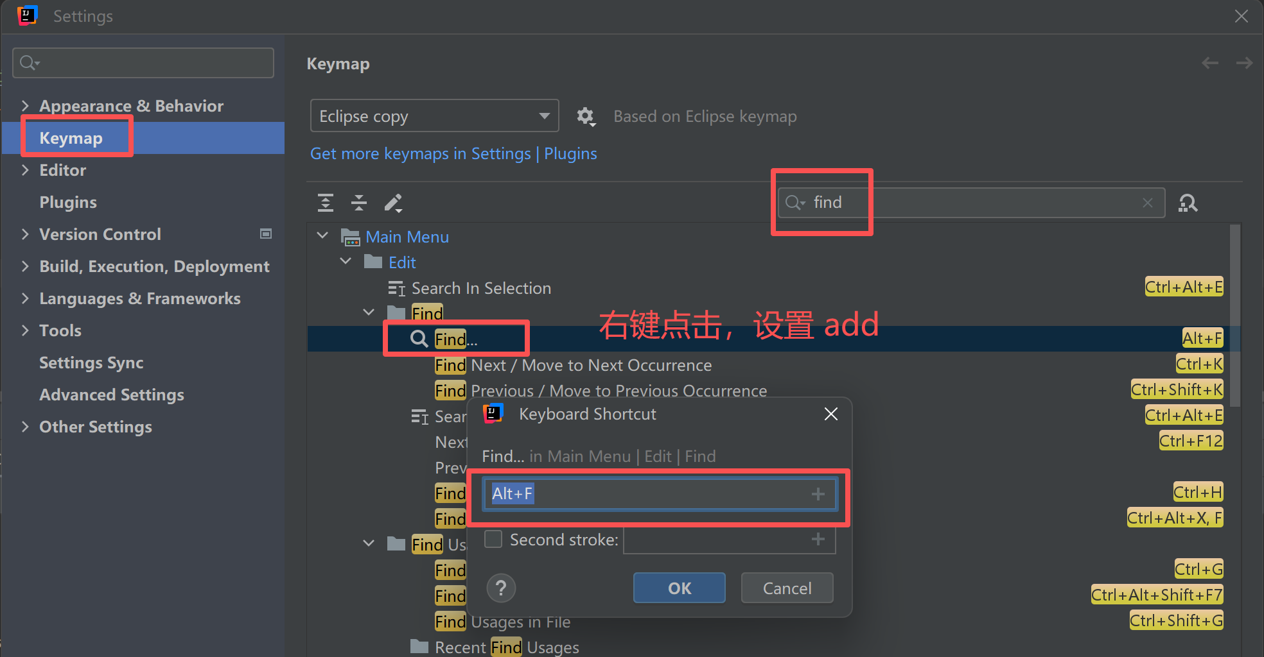This screenshot has height=657, width=1264.
Task: Click the Edit Shortcut pencil icon
Action: [x=393, y=203]
